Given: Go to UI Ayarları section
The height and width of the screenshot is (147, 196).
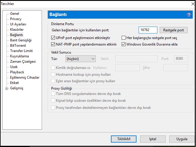Looking at the screenshot, I should [x=18, y=24].
